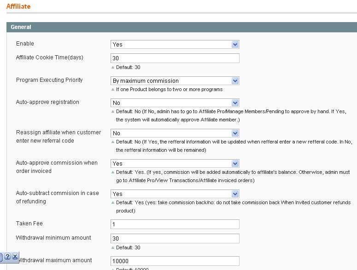Click 'Auto-approve commission when order invoiced' label
Image resolution: width=357 pixels, height=270 pixels.
57,167
